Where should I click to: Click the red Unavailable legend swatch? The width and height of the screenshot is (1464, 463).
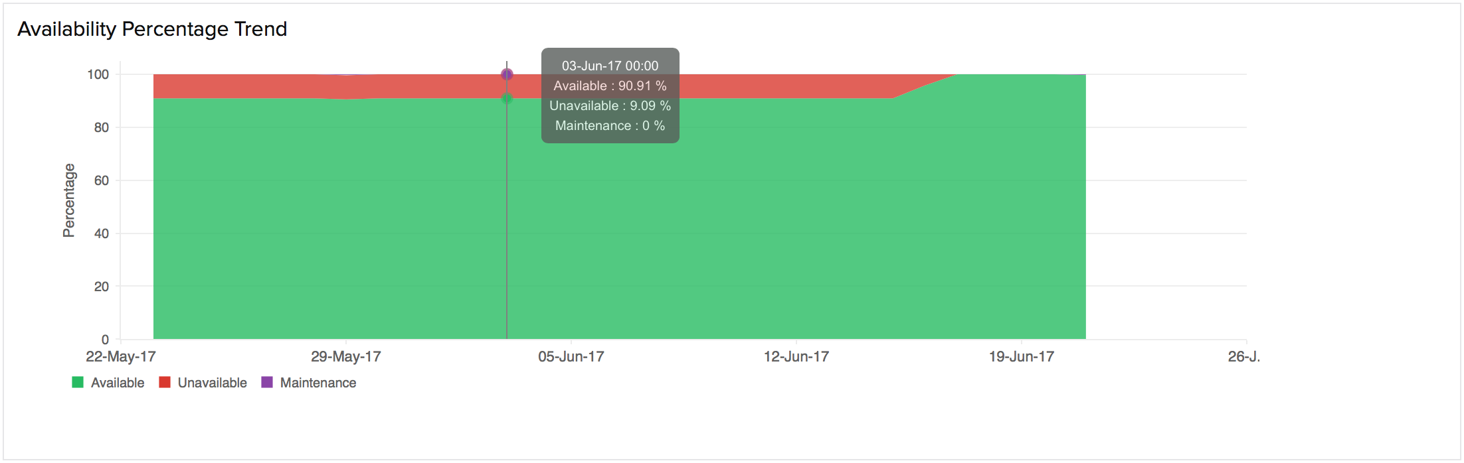click(x=165, y=382)
